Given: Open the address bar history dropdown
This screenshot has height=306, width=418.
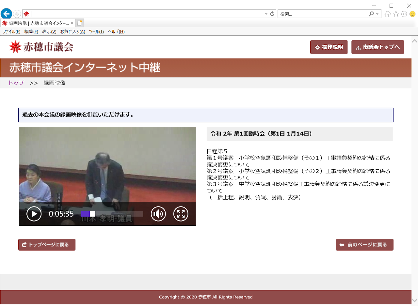Looking at the screenshot, I should 266,14.
